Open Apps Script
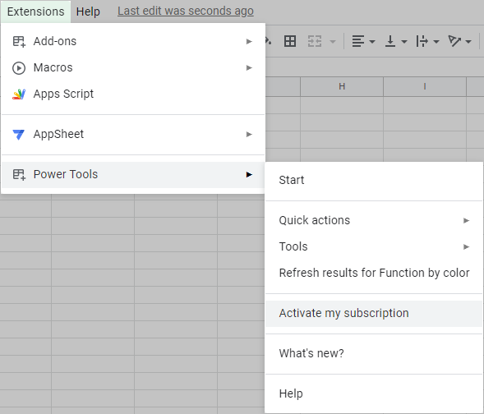Image resolution: width=484 pixels, height=414 pixels. (133, 94)
